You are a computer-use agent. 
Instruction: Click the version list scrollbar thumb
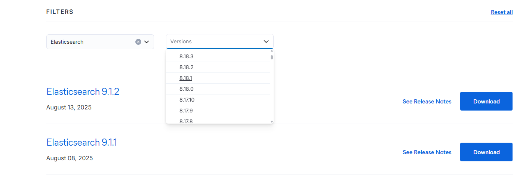coord(272,57)
